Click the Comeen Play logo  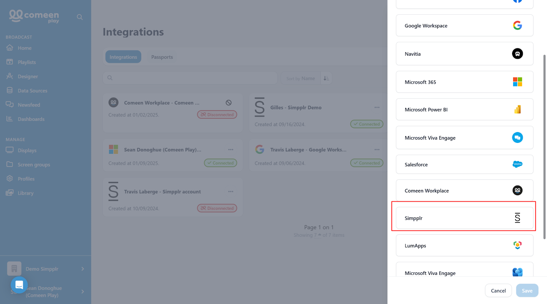[x=34, y=16]
